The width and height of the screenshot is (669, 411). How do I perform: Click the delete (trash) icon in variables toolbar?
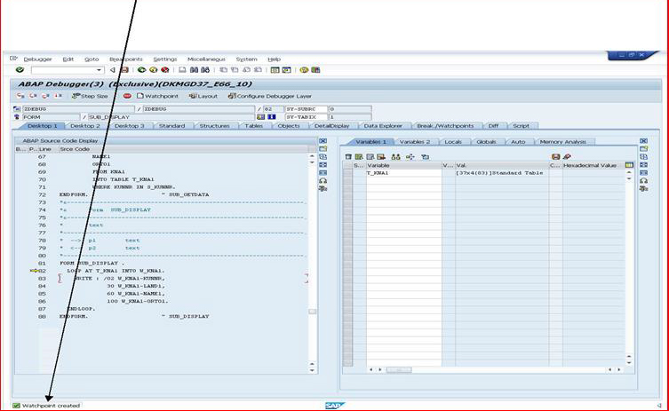click(348, 157)
